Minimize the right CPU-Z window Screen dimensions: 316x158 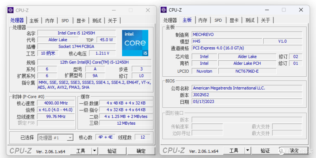267,10
